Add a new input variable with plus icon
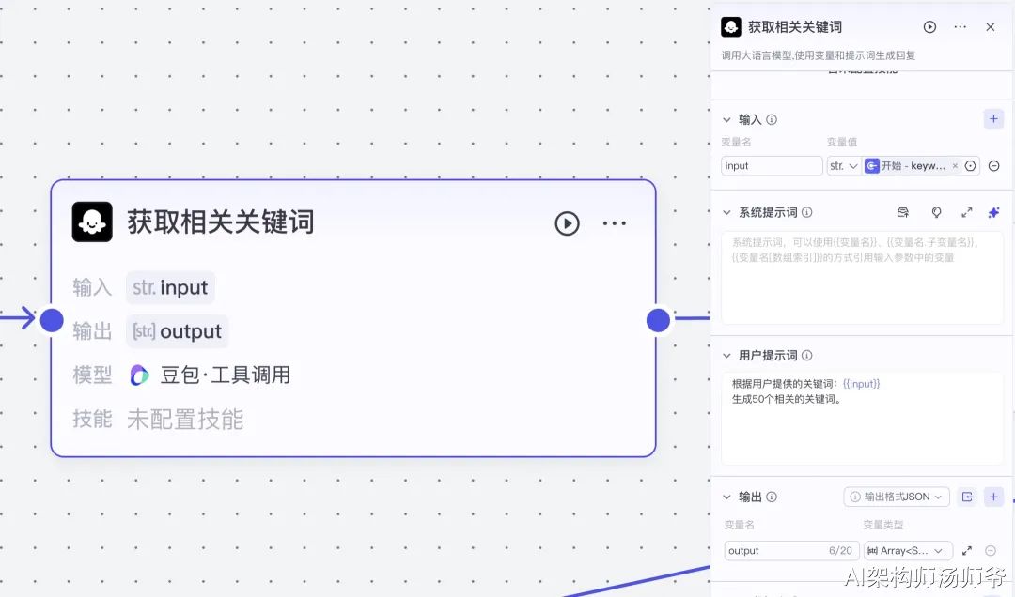Screen dimensions: 1015x597 (x=993, y=119)
